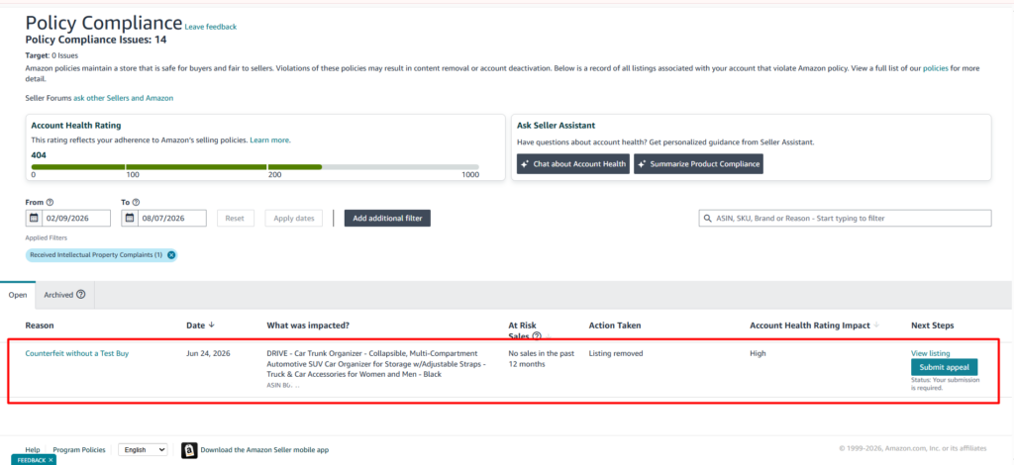Click the At Risk Sales help icon
The image size is (1014, 465).
[537, 335]
